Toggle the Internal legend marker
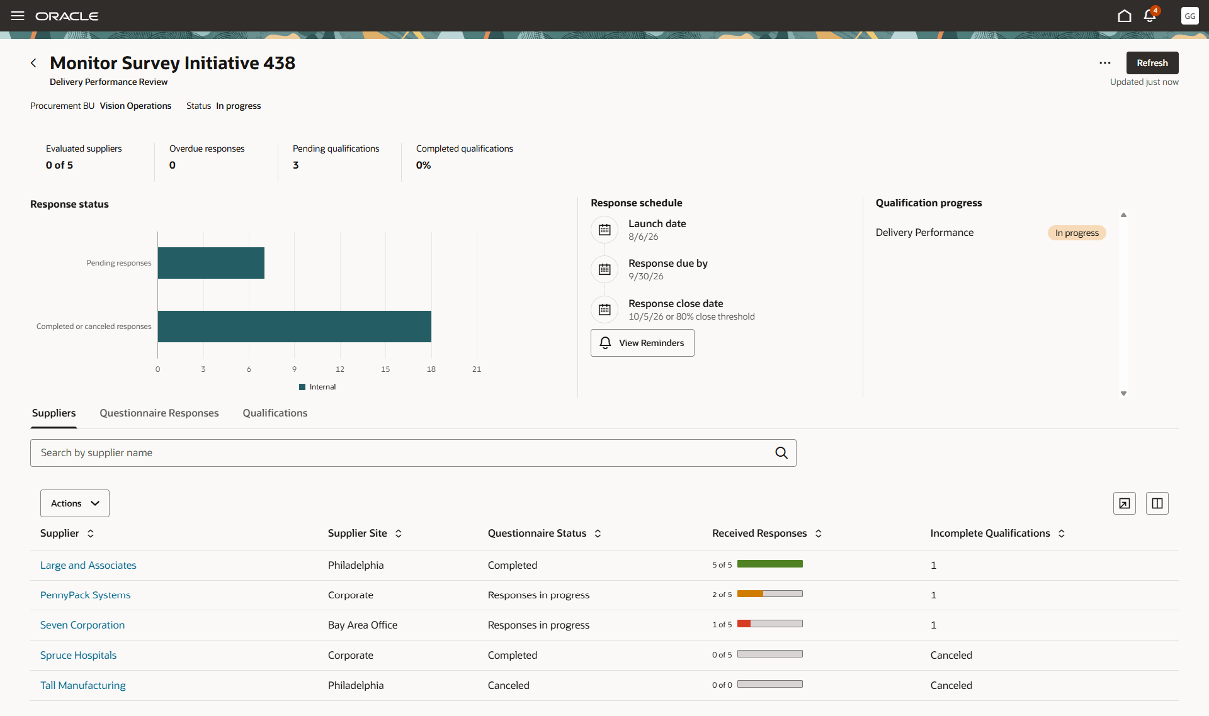This screenshot has width=1209, height=716. click(302, 387)
